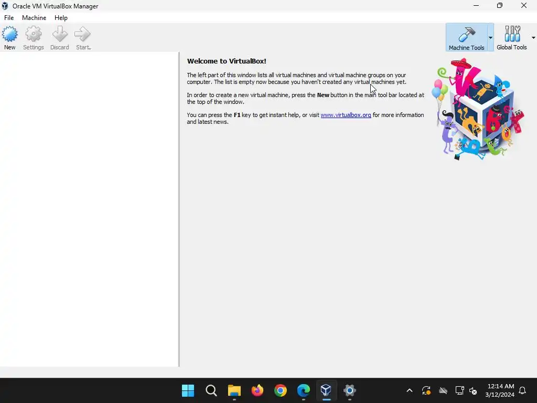Open the Settings gear app on the taskbar
Image resolution: width=537 pixels, height=403 pixels.
click(350, 390)
